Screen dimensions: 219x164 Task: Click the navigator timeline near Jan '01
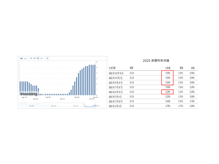pos(53,106)
